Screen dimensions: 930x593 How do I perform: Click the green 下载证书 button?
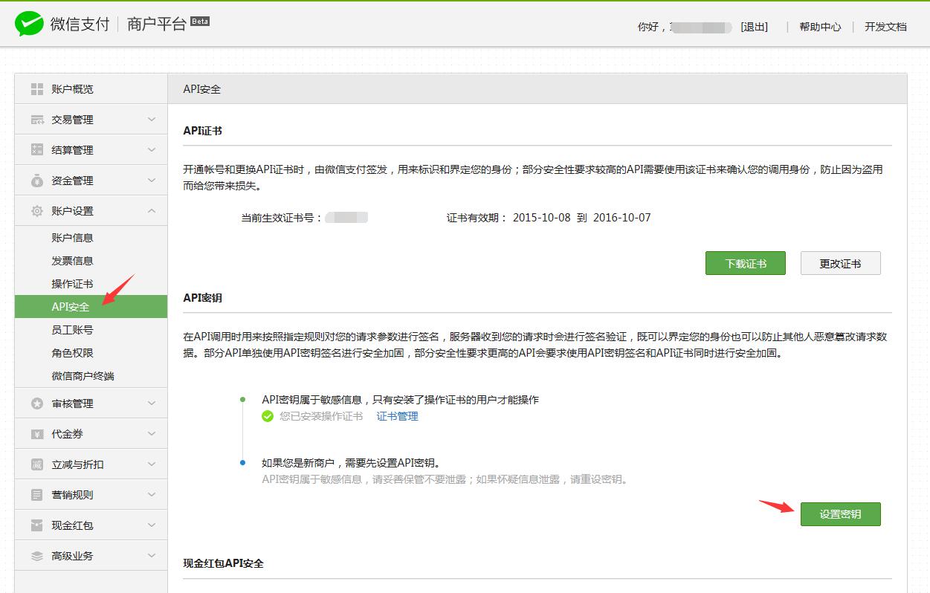[745, 263]
